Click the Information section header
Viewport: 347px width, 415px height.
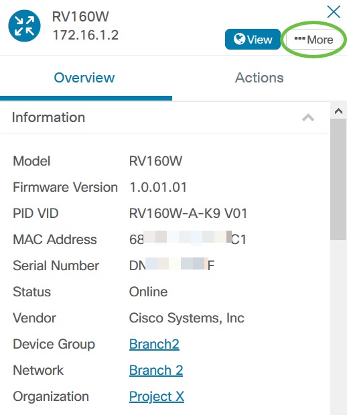(165, 117)
